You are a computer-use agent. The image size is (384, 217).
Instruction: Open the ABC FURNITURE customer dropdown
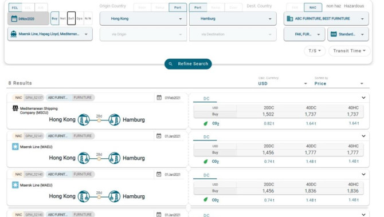click(x=326, y=18)
